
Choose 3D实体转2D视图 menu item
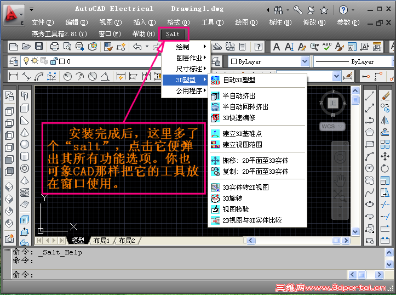pyautogui.click(x=257, y=188)
